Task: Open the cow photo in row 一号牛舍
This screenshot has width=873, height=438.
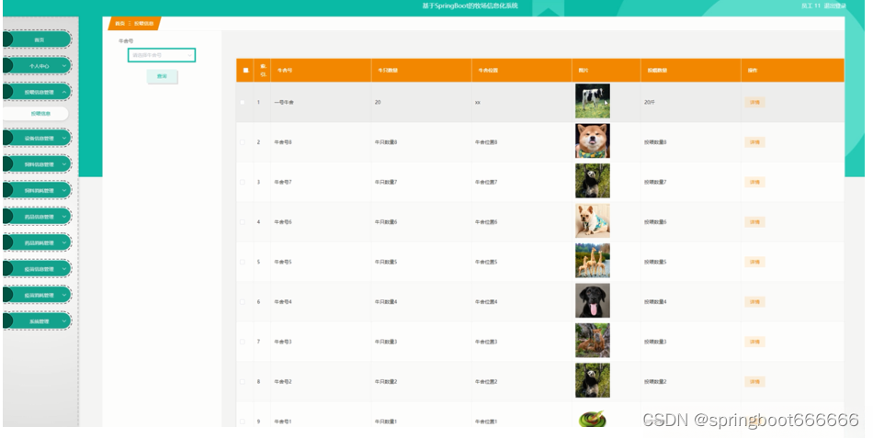Action: pyautogui.click(x=593, y=101)
